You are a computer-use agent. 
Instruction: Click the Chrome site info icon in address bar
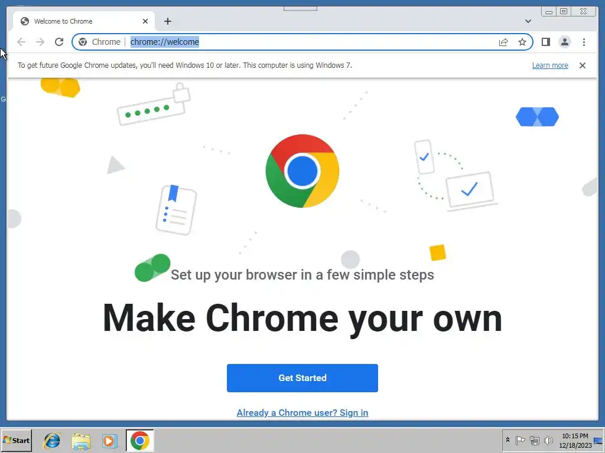click(x=83, y=42)
